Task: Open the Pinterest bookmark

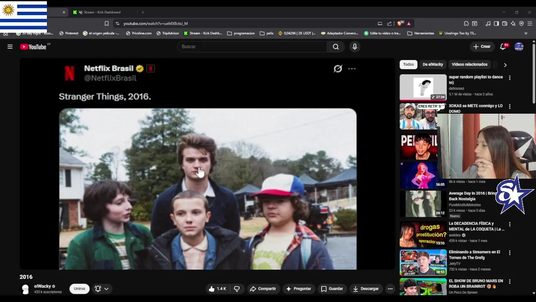Action: coord(69,33)
